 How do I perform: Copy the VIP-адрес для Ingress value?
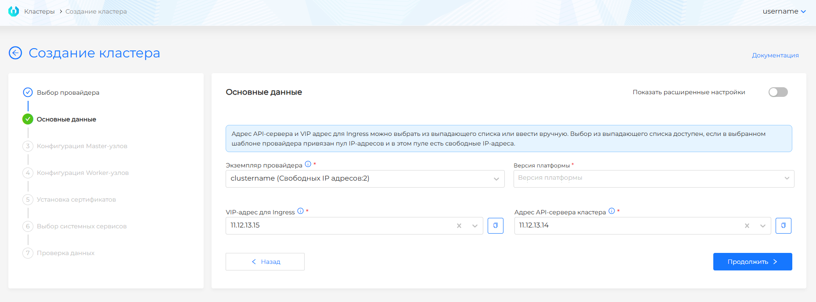click(x=495, y=226)
